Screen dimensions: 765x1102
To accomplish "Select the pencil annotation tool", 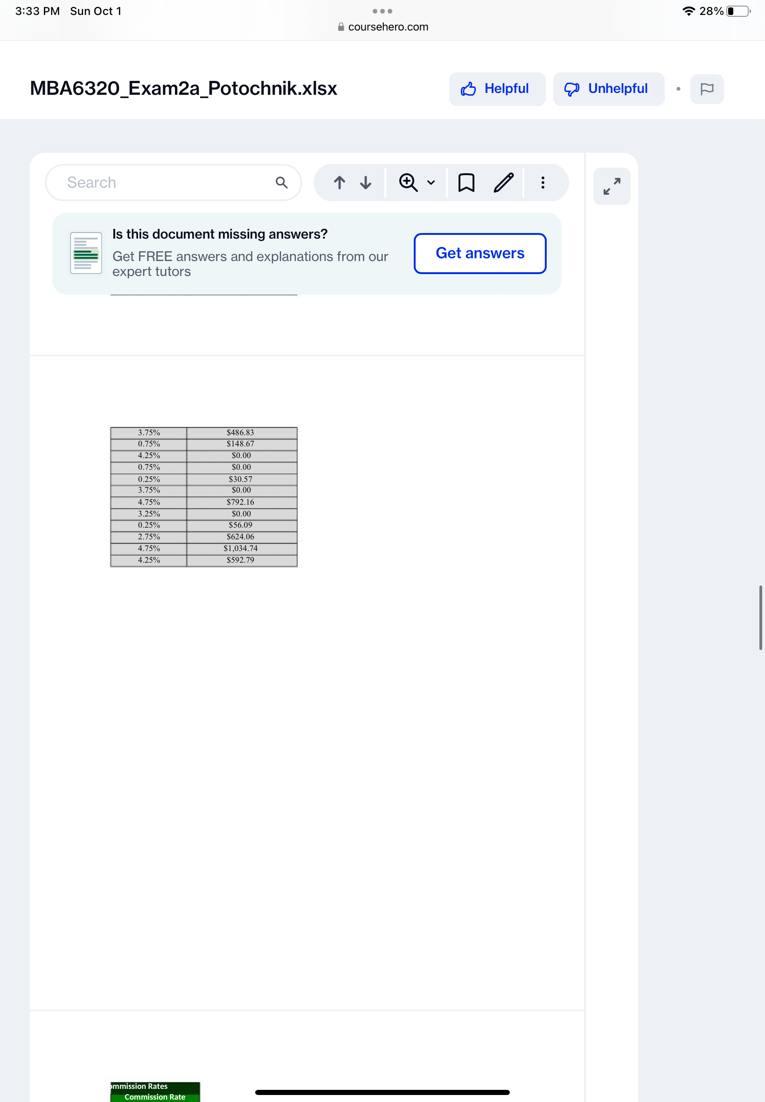I will tap(504, 182).
